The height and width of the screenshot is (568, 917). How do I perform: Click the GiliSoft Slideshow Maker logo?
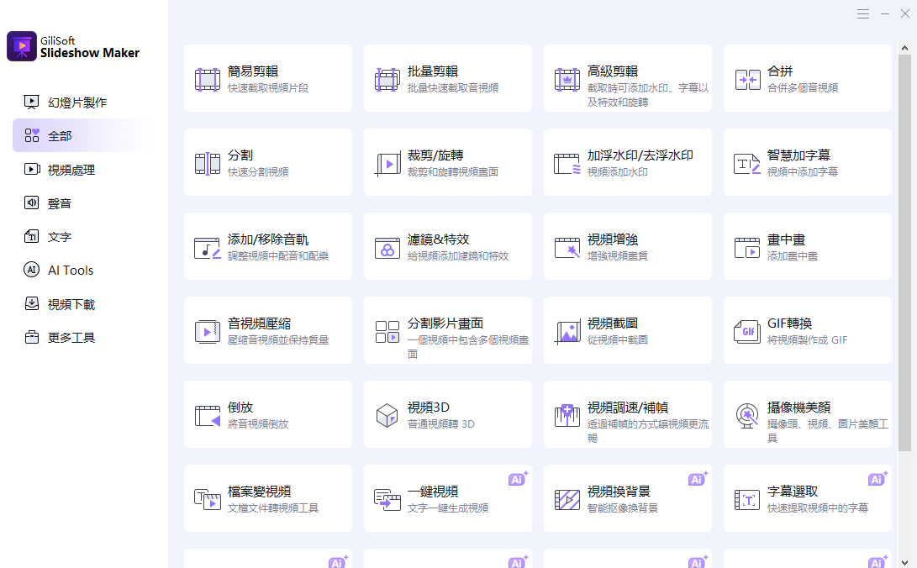(22, 46)
